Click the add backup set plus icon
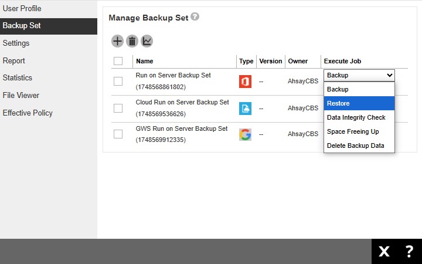This screenshot has height=264, width=422. pos(117,41)
